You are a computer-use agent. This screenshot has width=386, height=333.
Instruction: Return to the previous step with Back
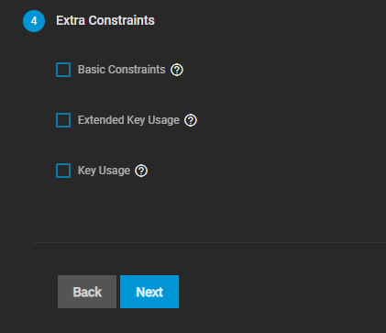pyautogui.click(x=87, y=292)
